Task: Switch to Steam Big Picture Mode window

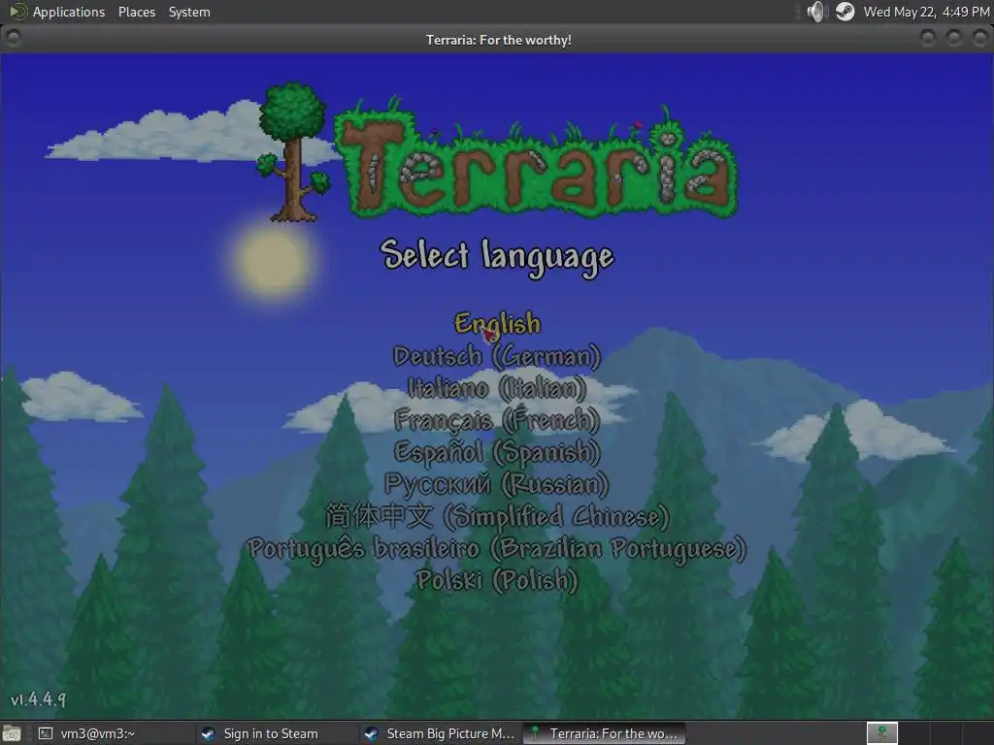Action: (x=440, y=733)
